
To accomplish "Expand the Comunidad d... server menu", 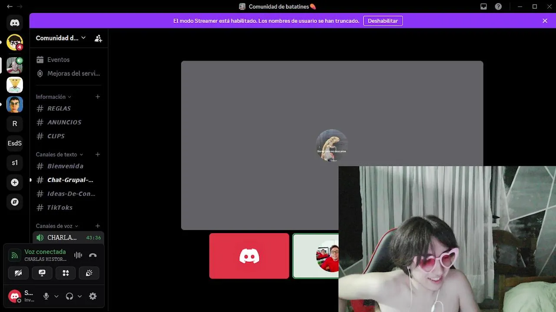I will 61,38.
